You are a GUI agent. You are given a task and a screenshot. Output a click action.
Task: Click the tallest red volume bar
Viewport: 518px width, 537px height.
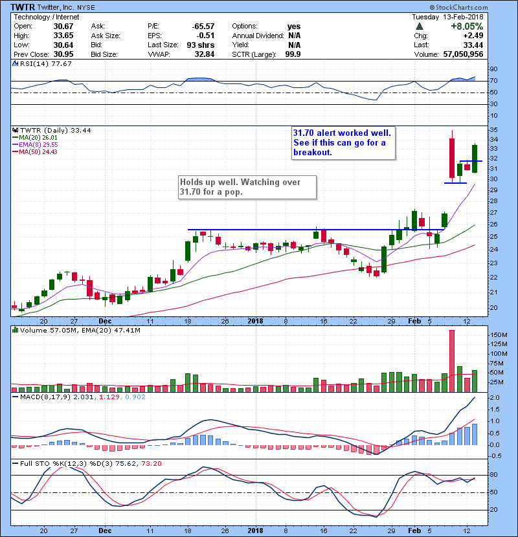[452, 361]
